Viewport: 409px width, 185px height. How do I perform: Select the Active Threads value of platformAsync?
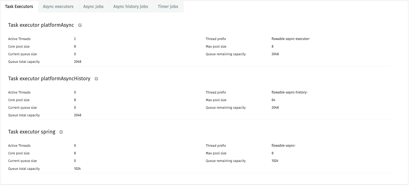coord(75,39)
